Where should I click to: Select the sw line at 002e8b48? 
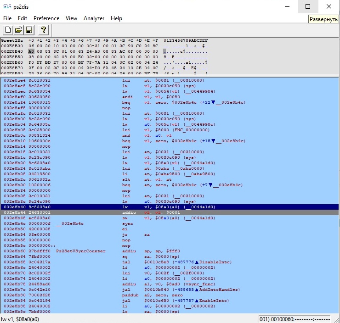(170, 218)
